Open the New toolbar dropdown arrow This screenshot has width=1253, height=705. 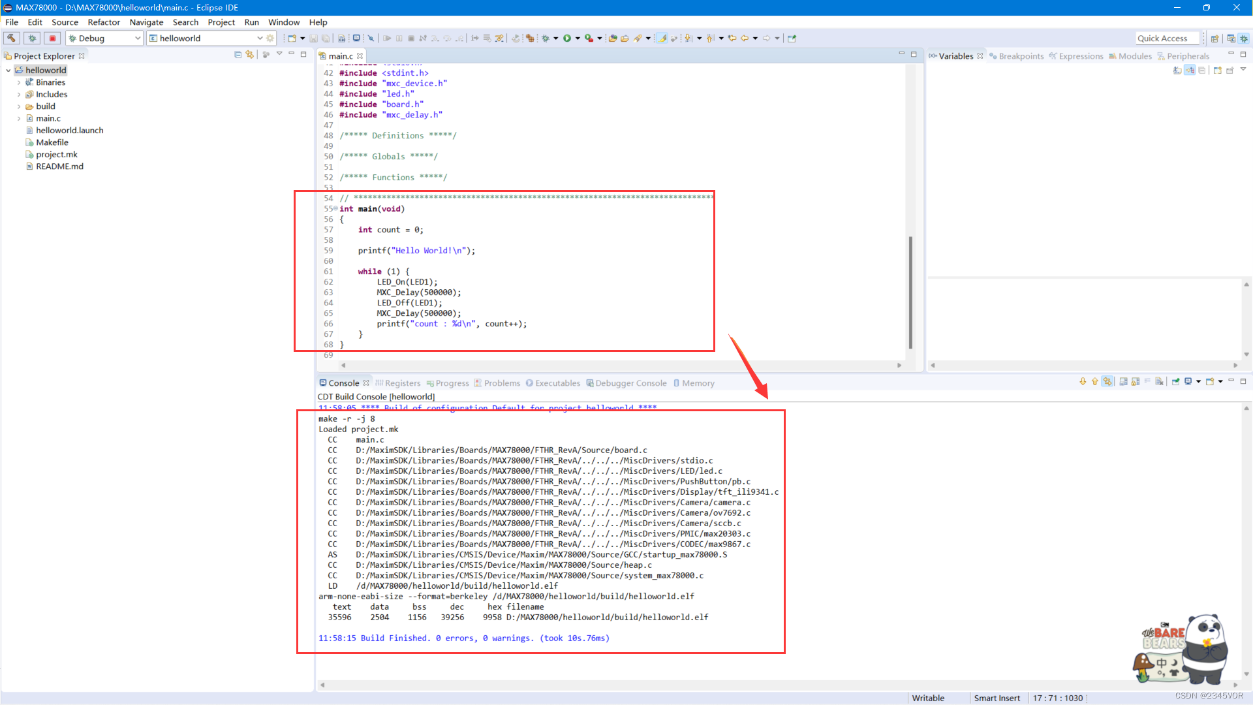coord(303,39)
